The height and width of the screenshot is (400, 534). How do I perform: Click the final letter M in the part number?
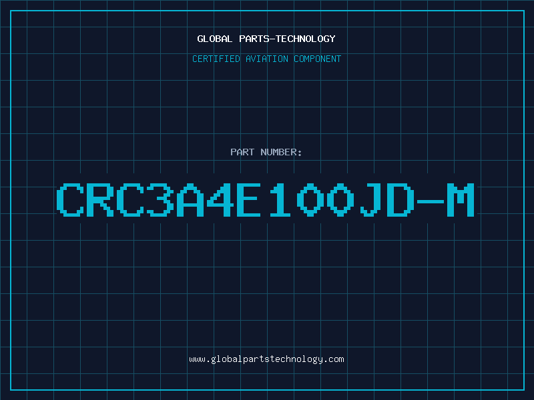tap(461, 199)
